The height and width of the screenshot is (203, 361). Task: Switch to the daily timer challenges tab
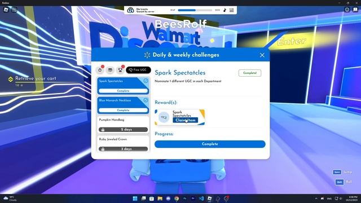pyautogui.click(x=100, y=70)
